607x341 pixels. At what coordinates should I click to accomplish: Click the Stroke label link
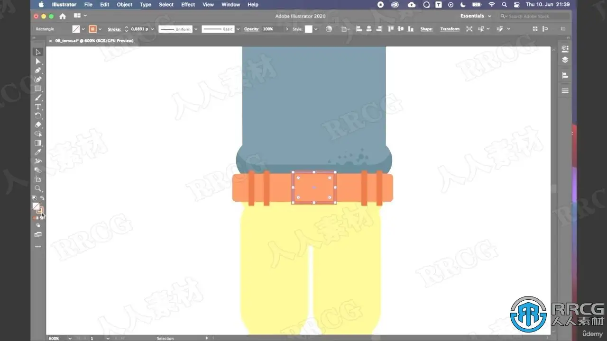point(114,29)
